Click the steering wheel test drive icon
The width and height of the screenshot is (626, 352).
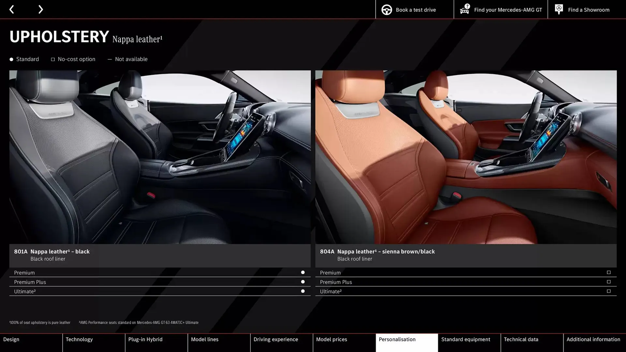[387, 10]
